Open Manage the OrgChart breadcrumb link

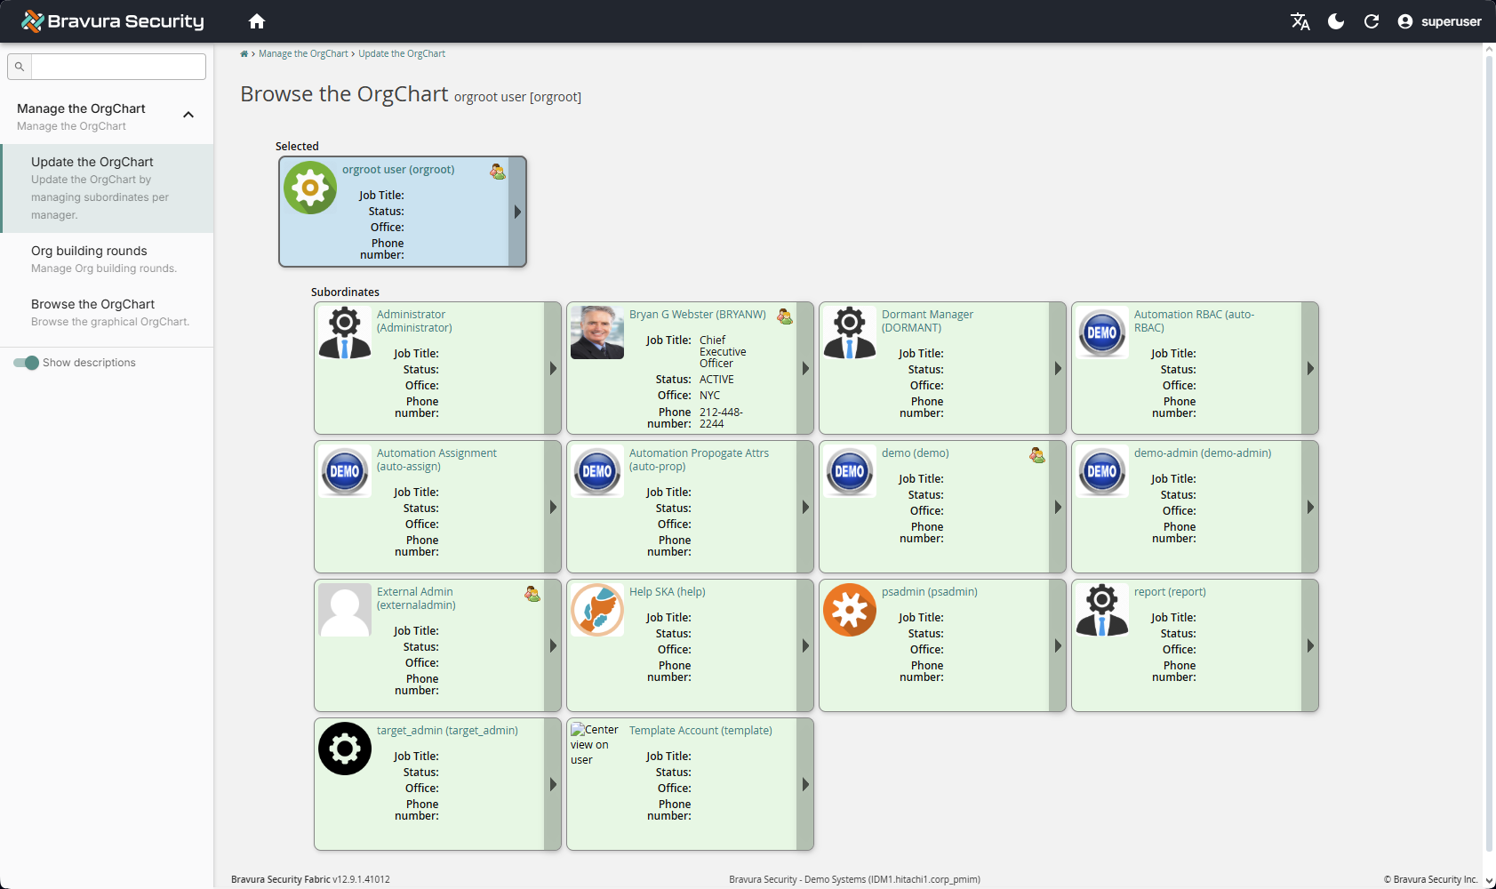[303, 53]
